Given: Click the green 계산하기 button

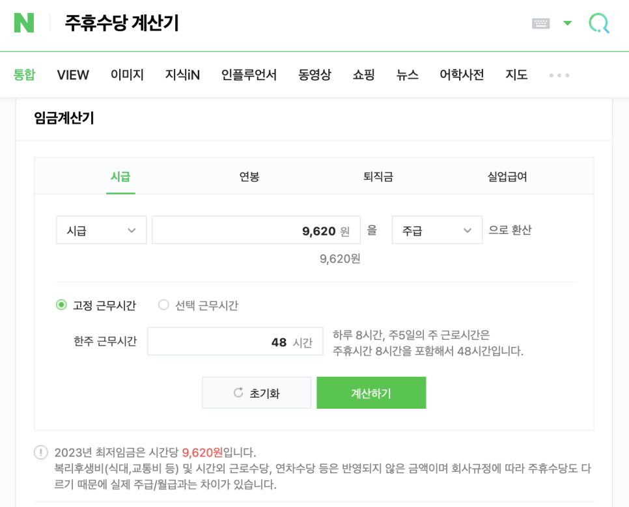Looking at the screenshot, I should click(371, 392).
